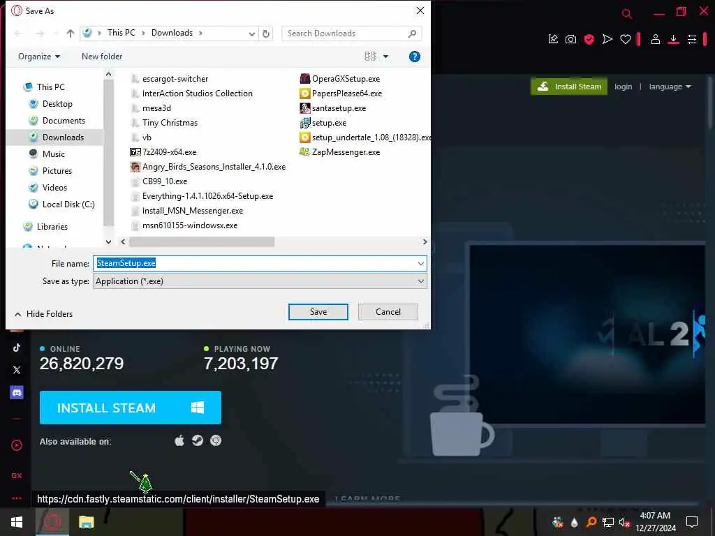Click the horizontal scrollbar in the file list
The width and height of the screenshot is (715, 536).
click(202, 241)
